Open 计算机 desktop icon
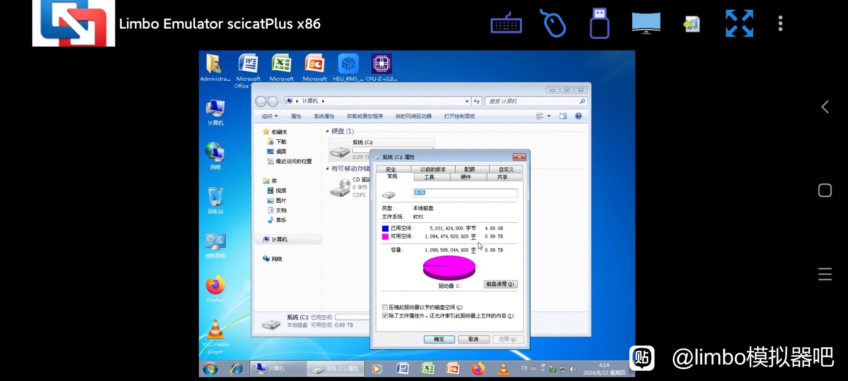Screen dimensions: 848x381 click(x=215, y=113)
